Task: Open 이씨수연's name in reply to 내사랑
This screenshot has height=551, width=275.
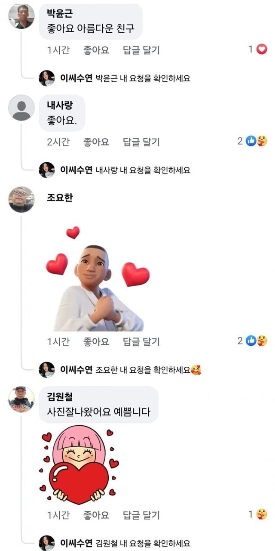Action: (76, 170)
